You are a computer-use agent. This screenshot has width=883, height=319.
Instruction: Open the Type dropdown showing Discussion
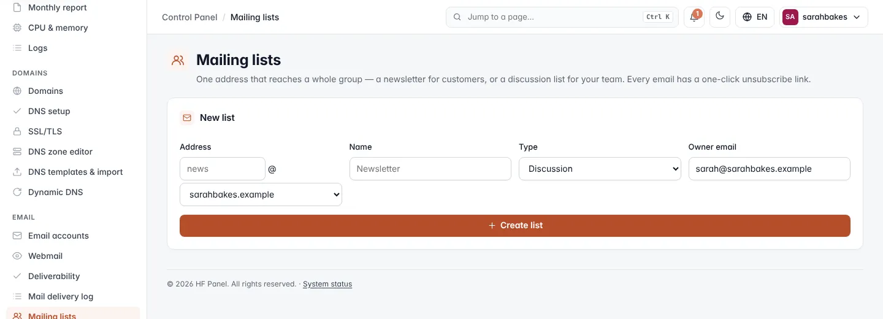click(x=600, y=169)
